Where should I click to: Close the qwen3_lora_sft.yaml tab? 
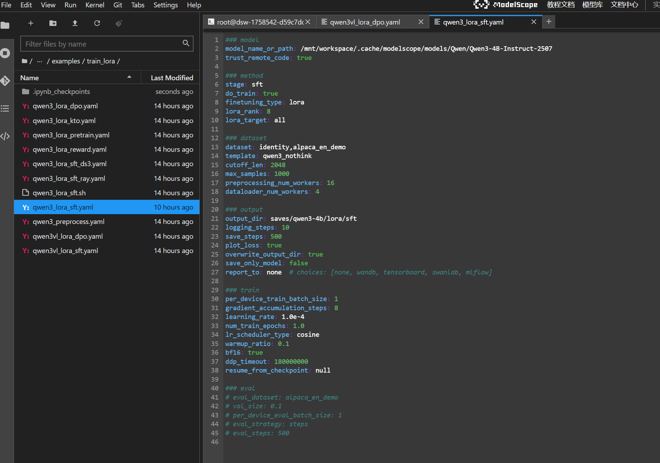point(533,22)
